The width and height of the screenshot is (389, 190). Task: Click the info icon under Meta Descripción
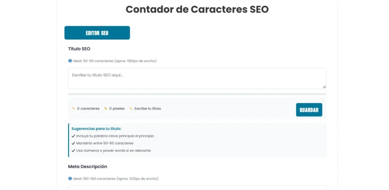click(x=70, y=178)
